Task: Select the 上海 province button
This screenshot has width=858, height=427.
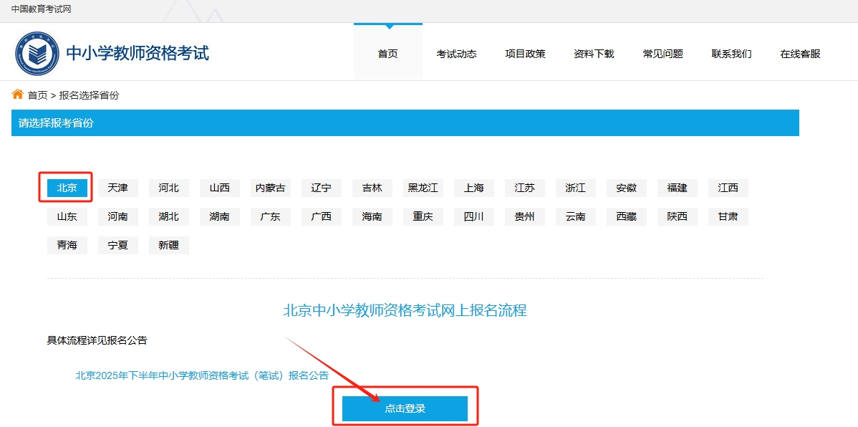Action: [x=473, y=188]
